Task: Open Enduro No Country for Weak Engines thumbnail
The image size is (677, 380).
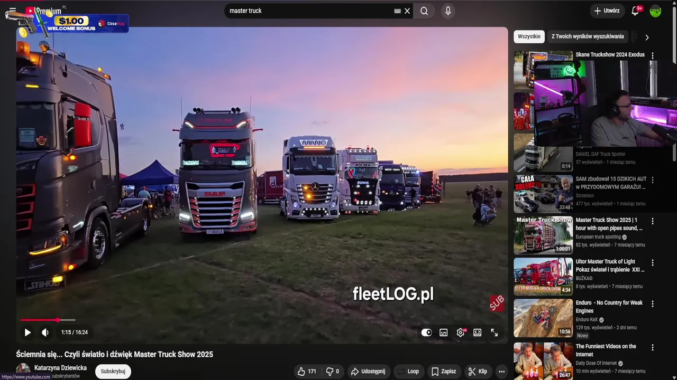Action: tap(543, 318)
